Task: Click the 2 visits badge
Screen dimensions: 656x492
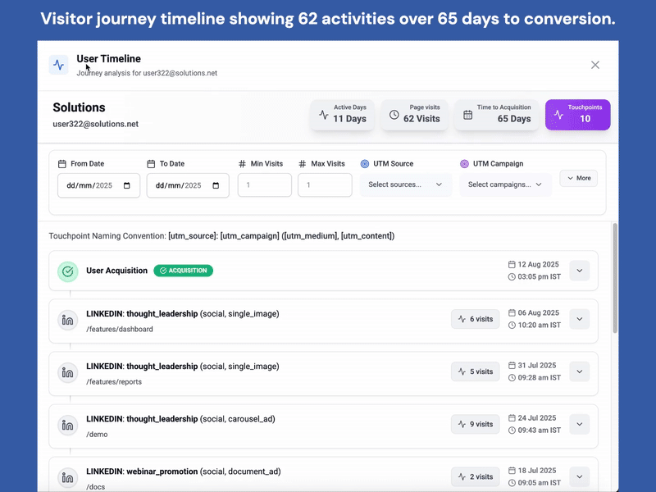Action: 476,477
